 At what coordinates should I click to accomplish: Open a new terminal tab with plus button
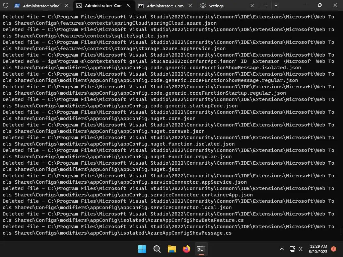coord(266,5)
